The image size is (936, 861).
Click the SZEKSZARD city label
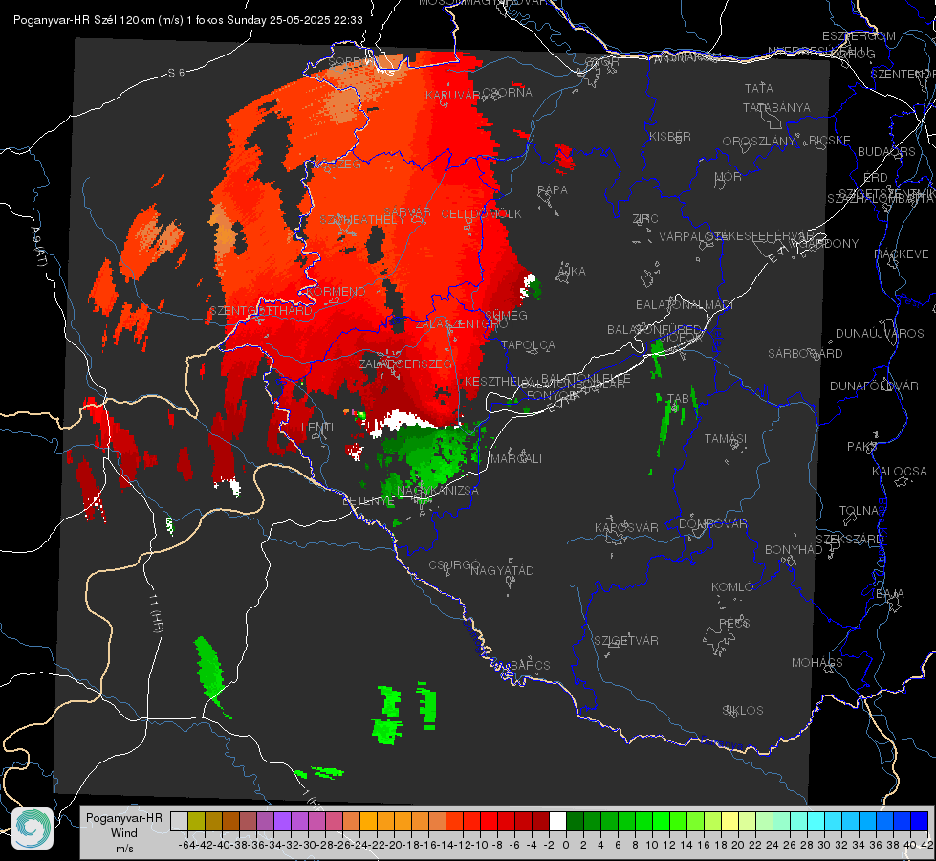tap(848, 540)
